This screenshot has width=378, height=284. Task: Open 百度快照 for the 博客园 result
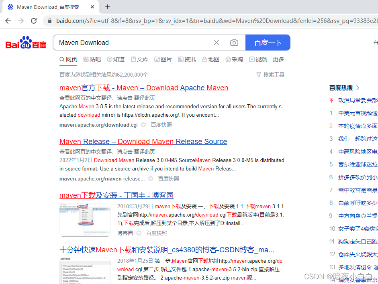(157, 233)
